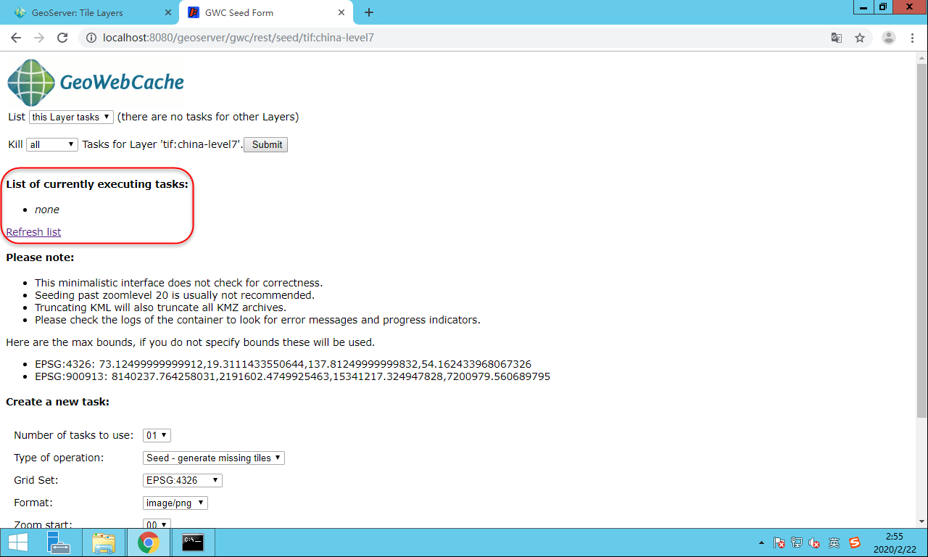Click 'Here are the max bounds' sentence
This screenshot has width=928, height=557.
coord(190,342)
